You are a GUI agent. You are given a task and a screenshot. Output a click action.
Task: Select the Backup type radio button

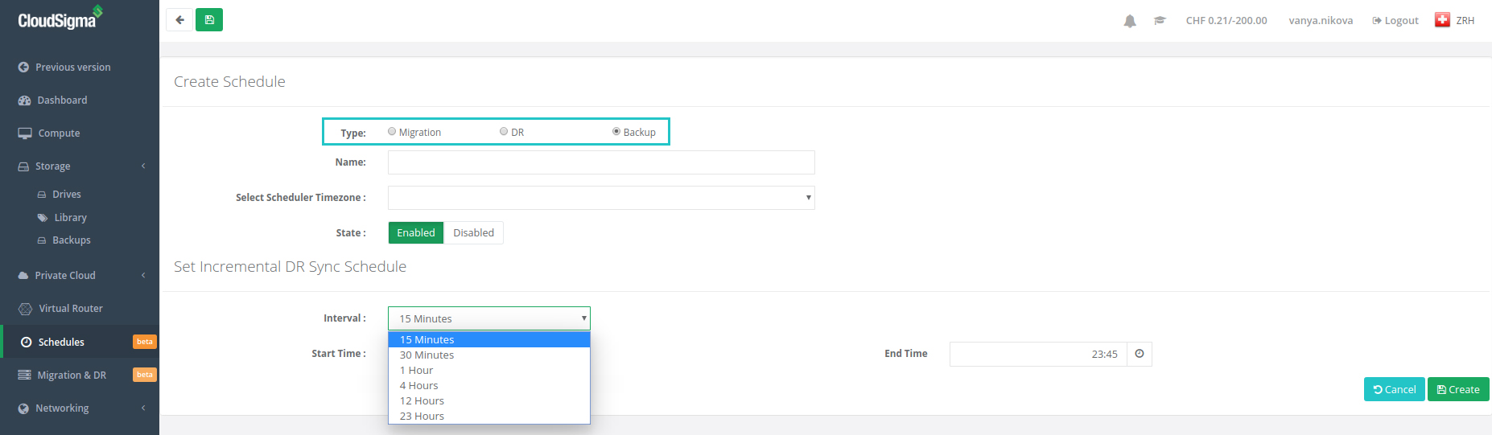coord(616,131)
